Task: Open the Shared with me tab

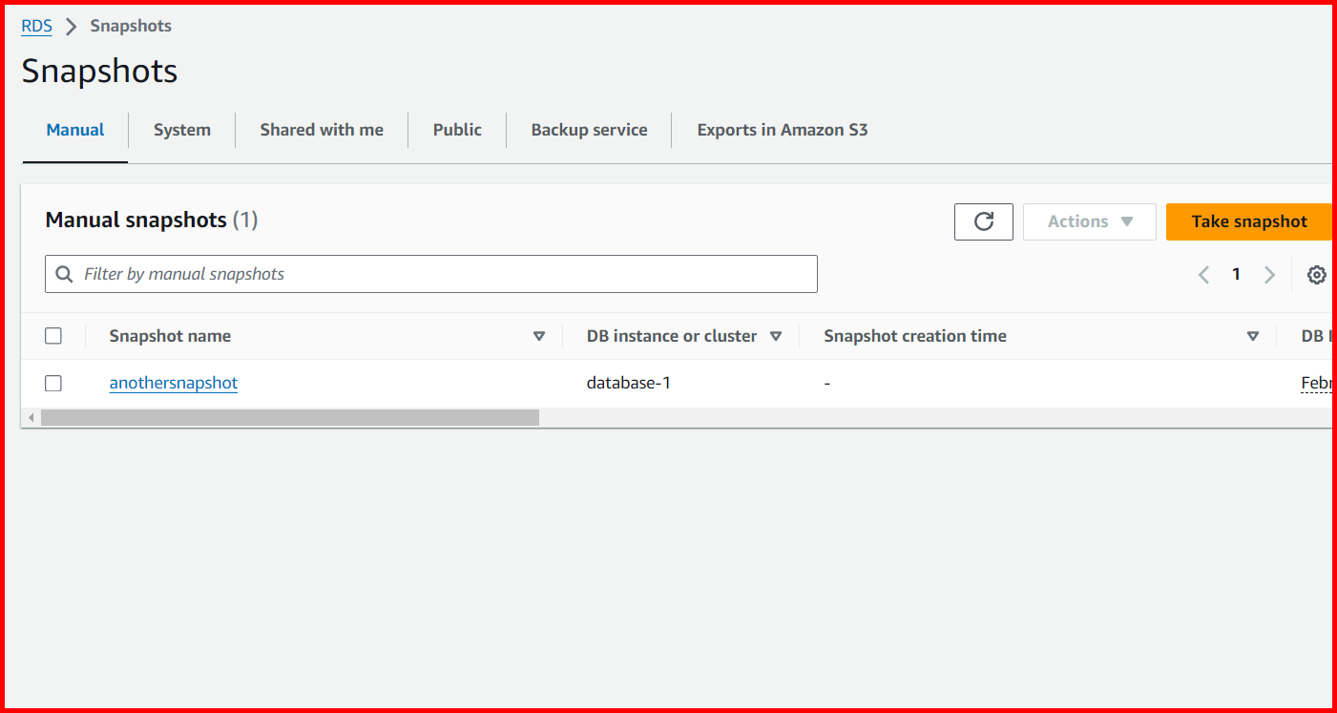Action: tap(321, 129)
